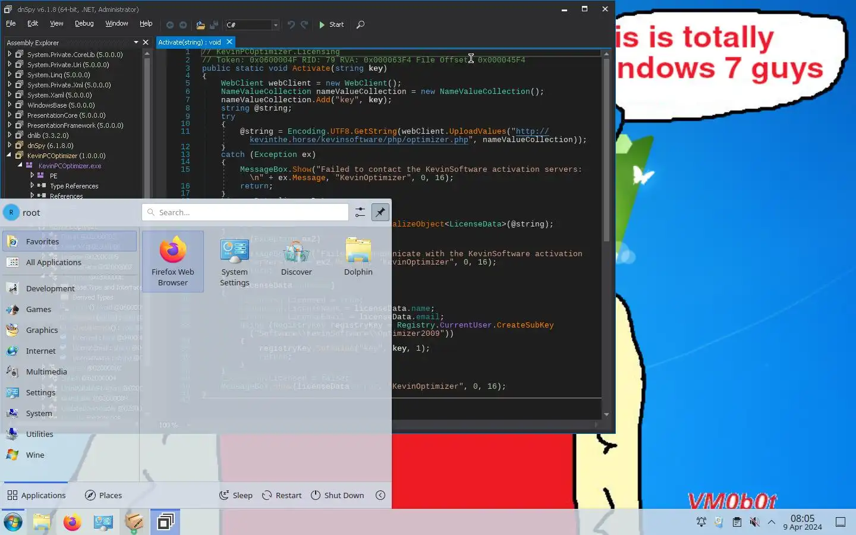
Task: Open start menu launcher in taskbar
Action: [x=13, y=522]
